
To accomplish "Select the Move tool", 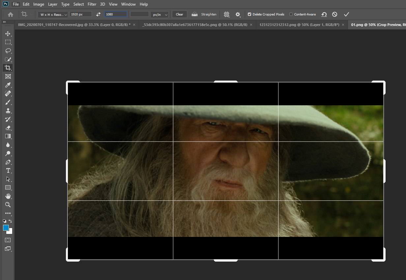I will (x=8, y=34).
